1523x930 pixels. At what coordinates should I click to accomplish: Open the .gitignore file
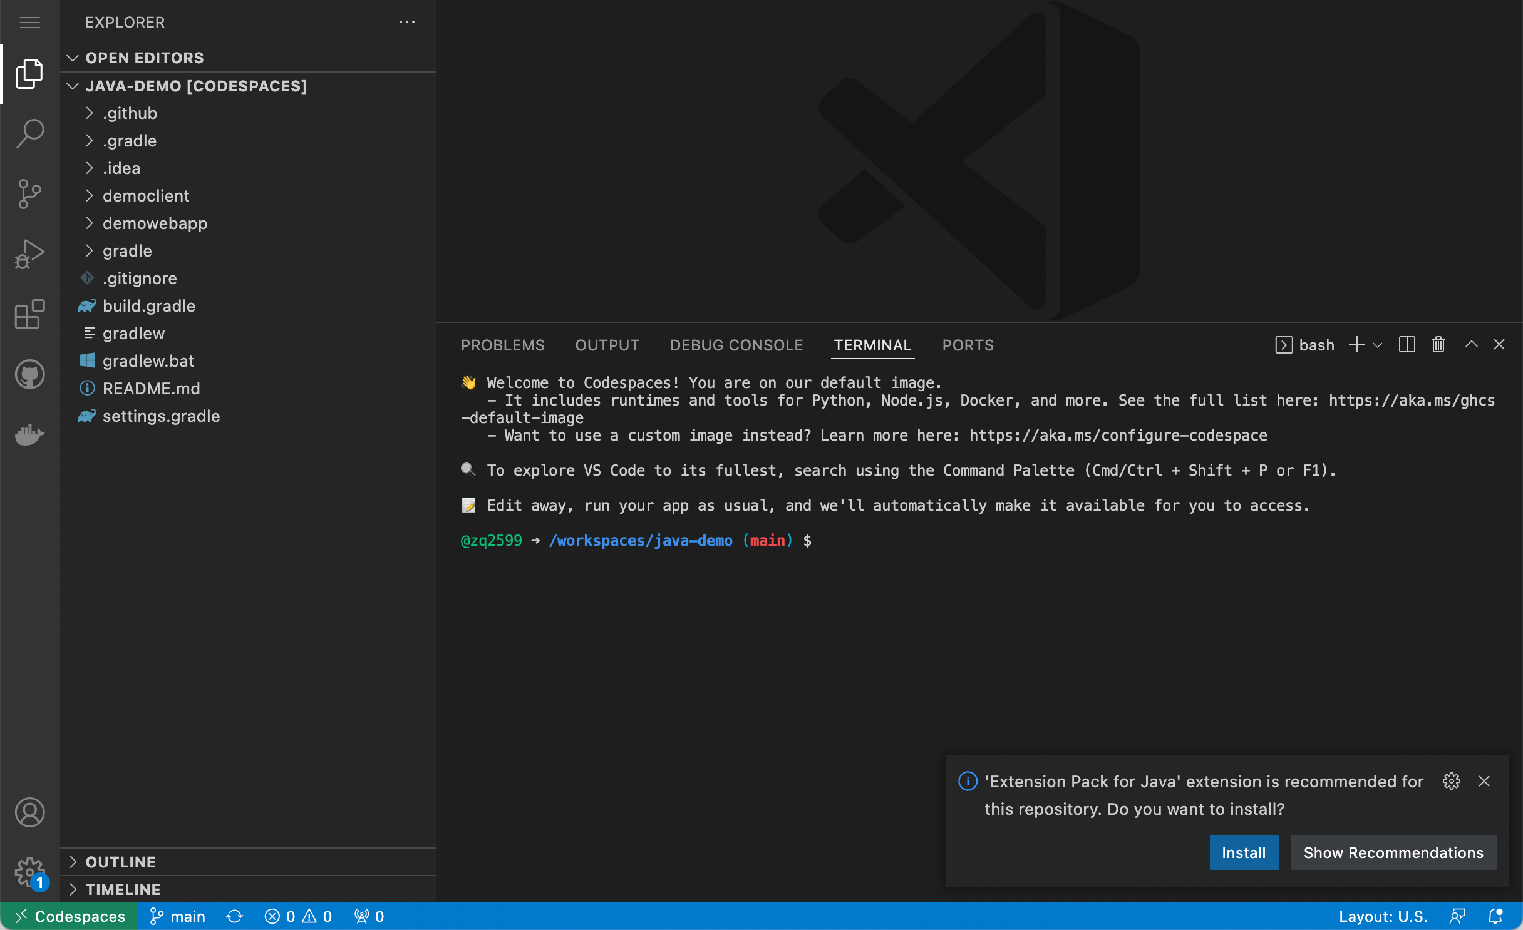pyautogui.click(x=248, y=278)
